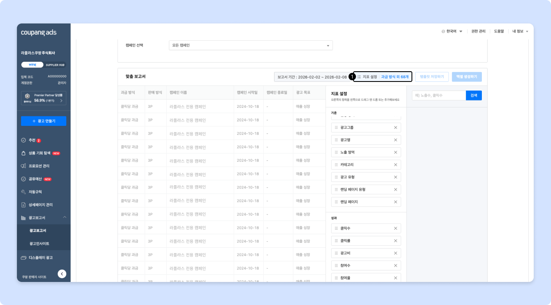Viewport: 551px width, 305px height.
Task: Click the 검색 search button
Action: [474, 95]
